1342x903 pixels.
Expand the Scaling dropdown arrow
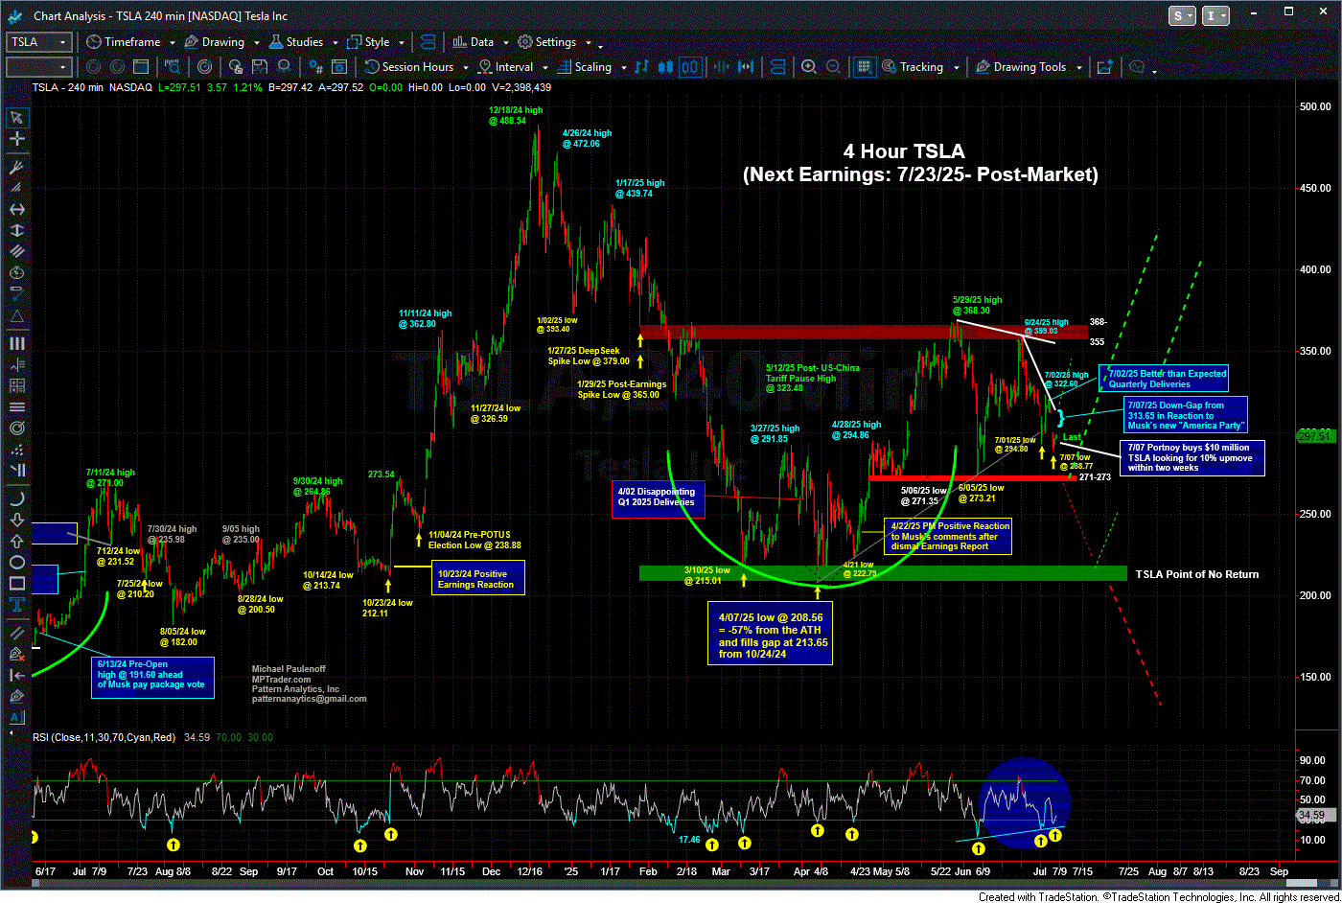pos(623,68)
